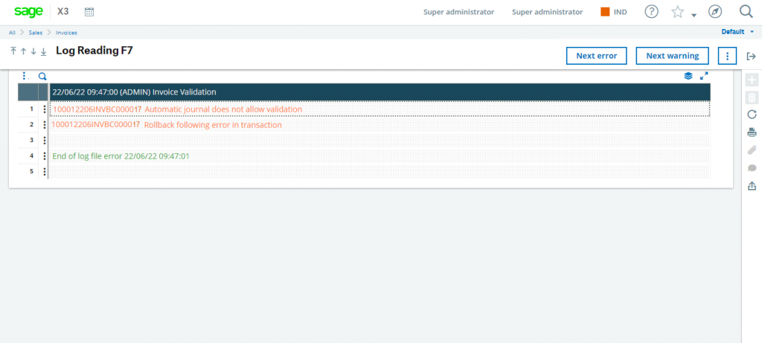Open the calendar icon in header
Screen dimensions: 762x343
[89, 12]
